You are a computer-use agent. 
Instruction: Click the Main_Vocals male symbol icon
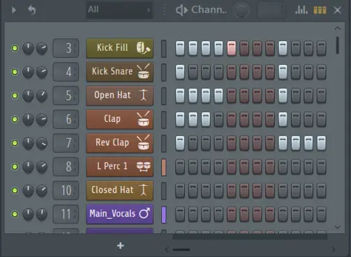pyautogui.click(x=144, y=213)
